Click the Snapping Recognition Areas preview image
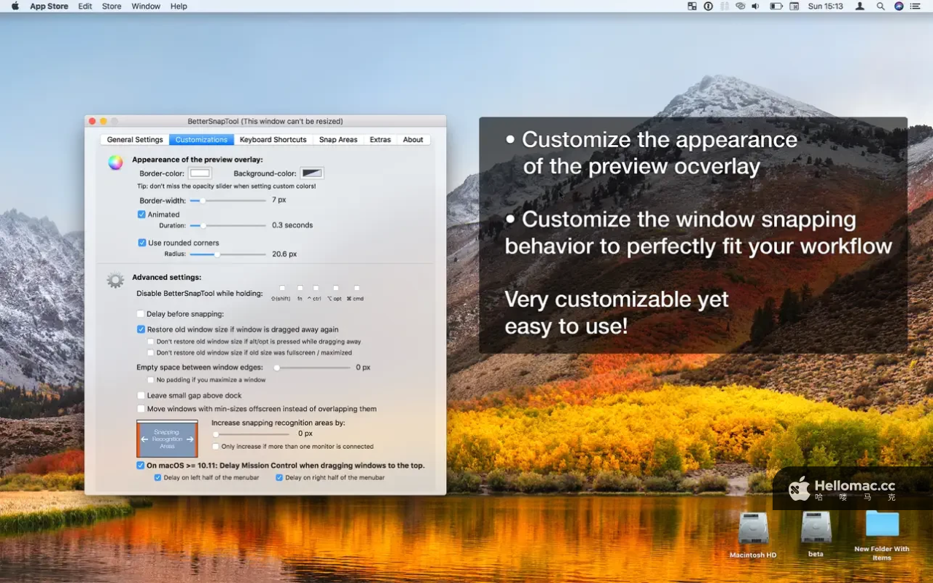This screenshot has width=933, height=583. tap(167, 439)
